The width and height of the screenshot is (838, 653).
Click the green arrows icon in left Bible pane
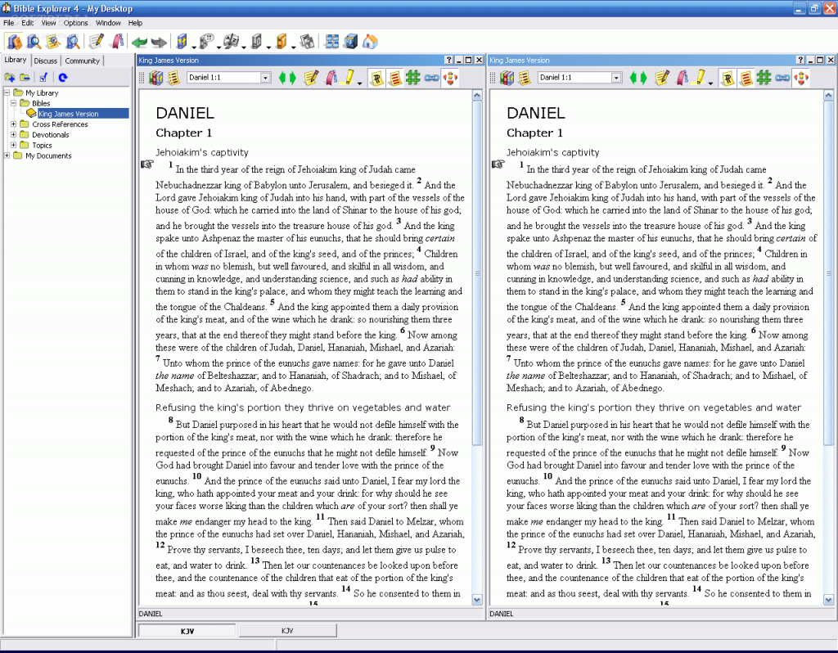pos(288,78)
